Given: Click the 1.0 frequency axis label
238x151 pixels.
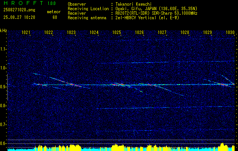Looking at the screenshot, I should pyautogui.click(x=3, y=68).
